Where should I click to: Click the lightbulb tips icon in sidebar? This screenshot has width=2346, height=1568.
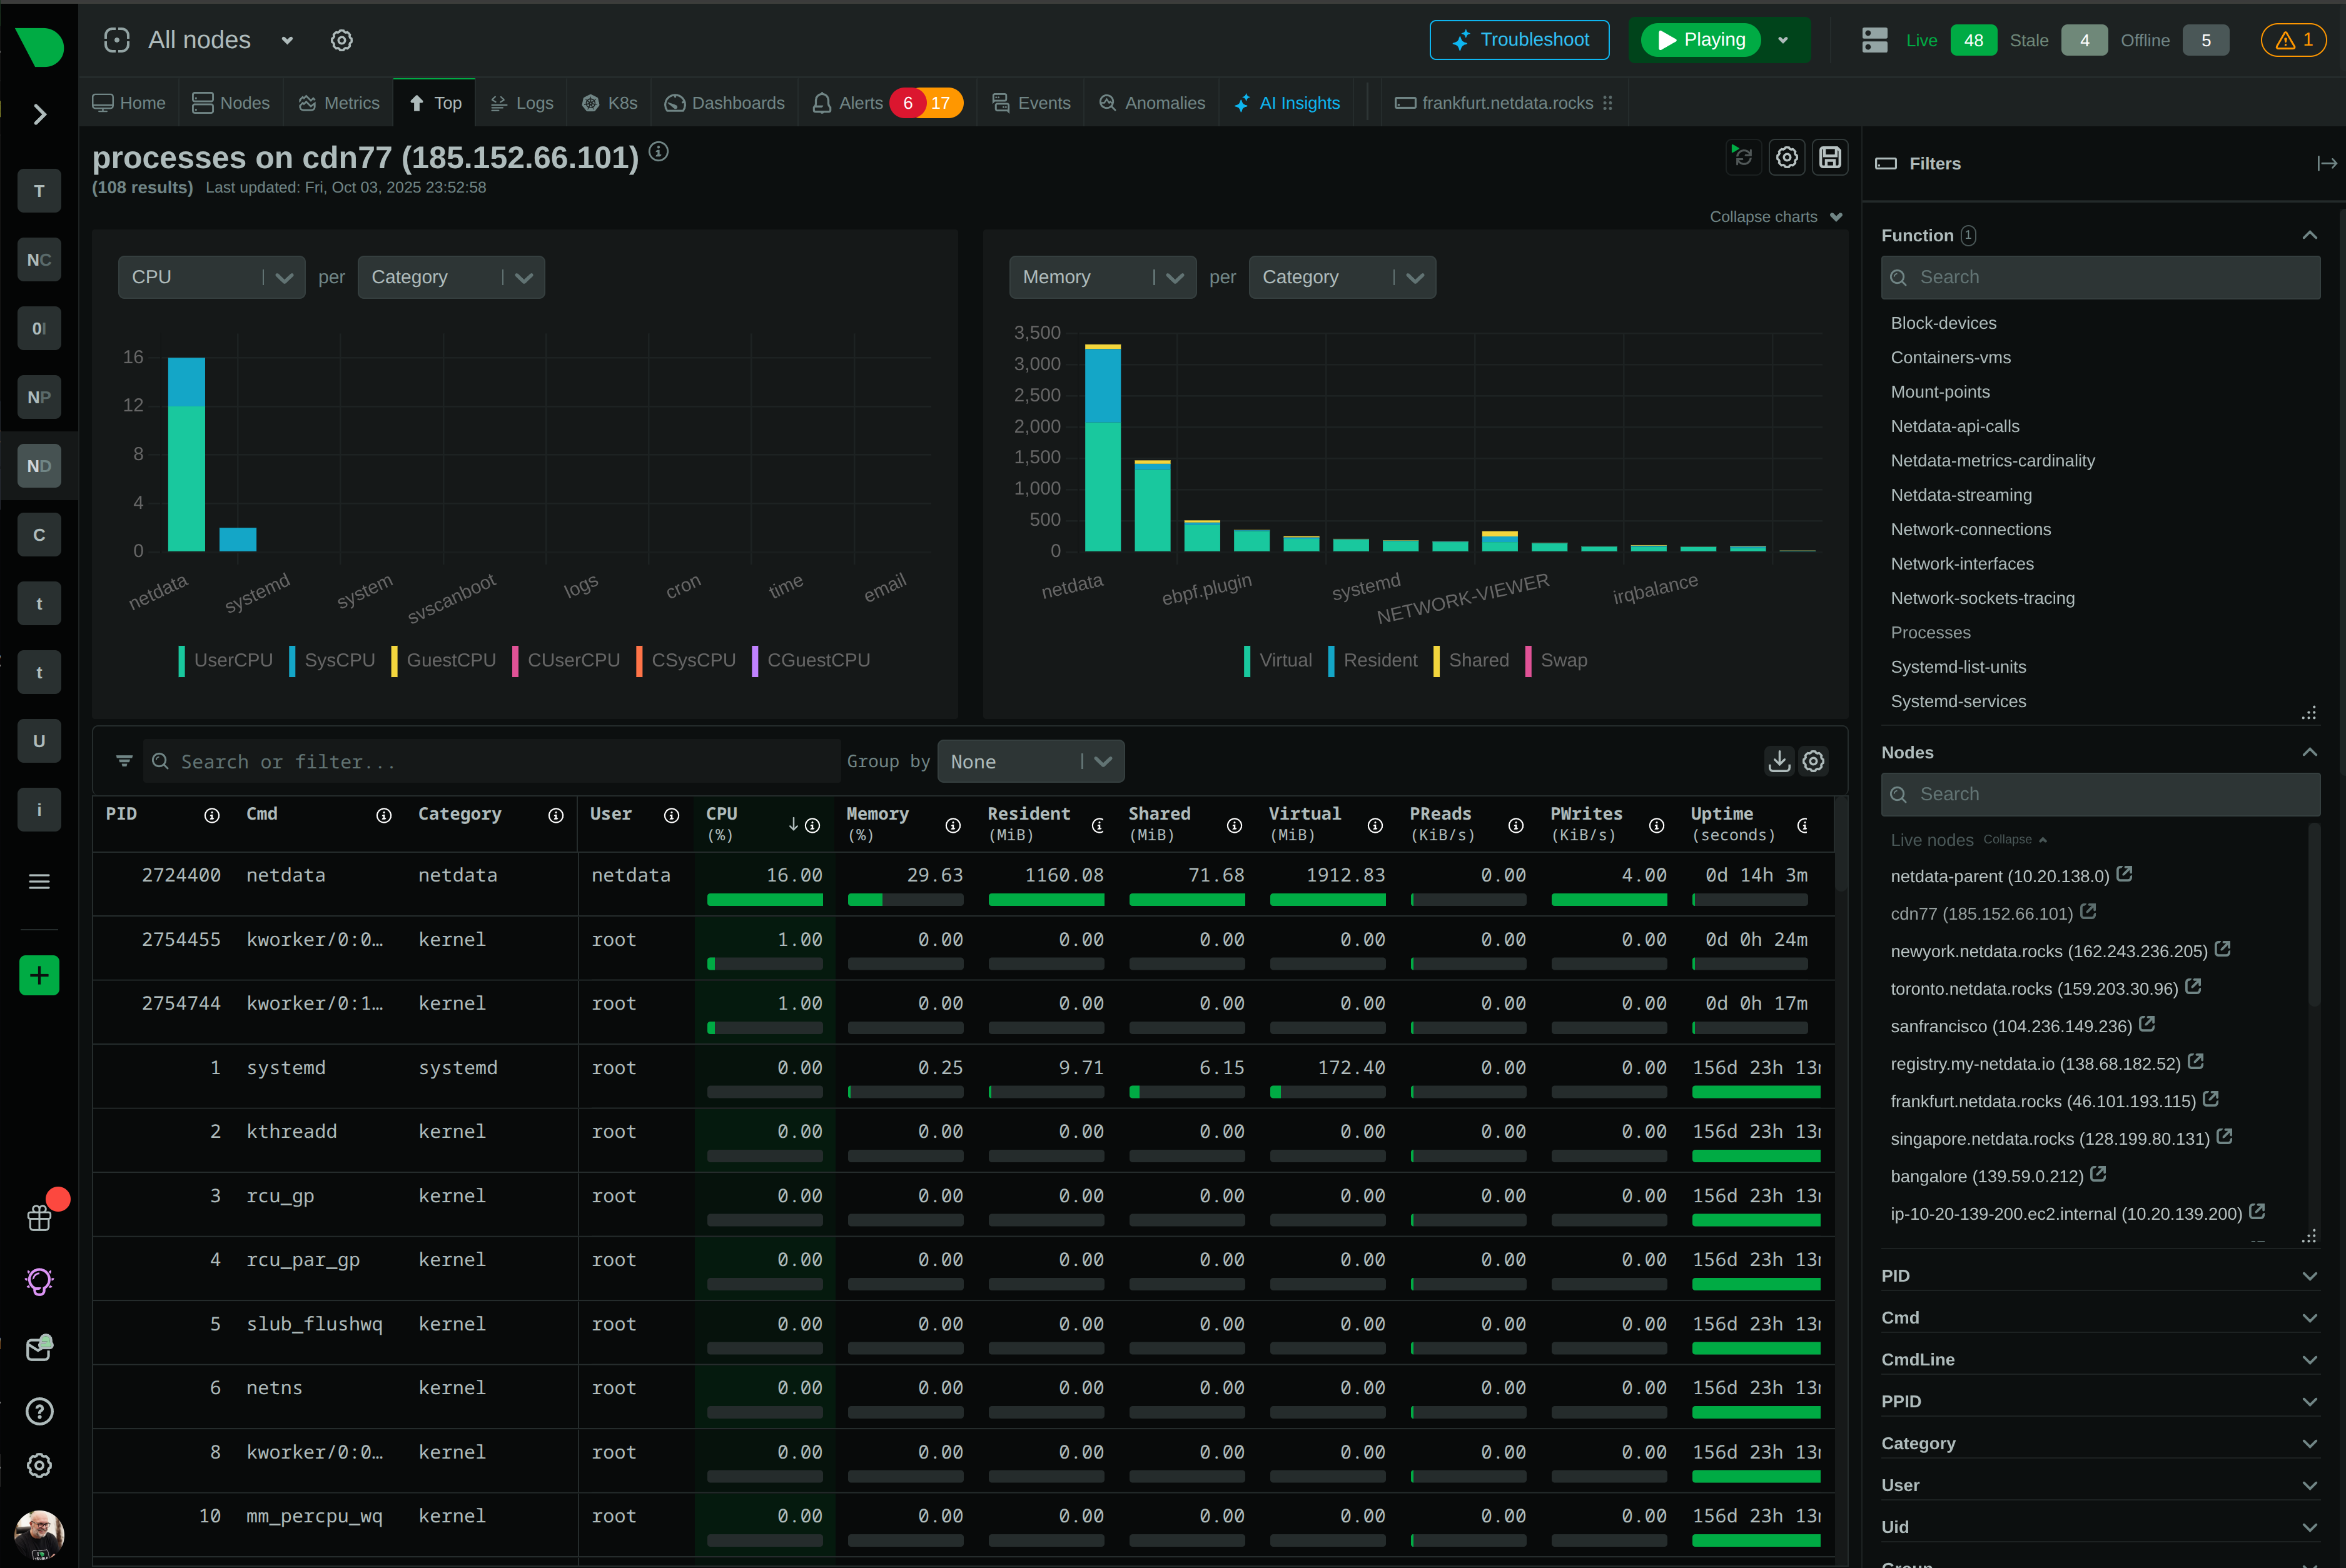coord(39,1281)
